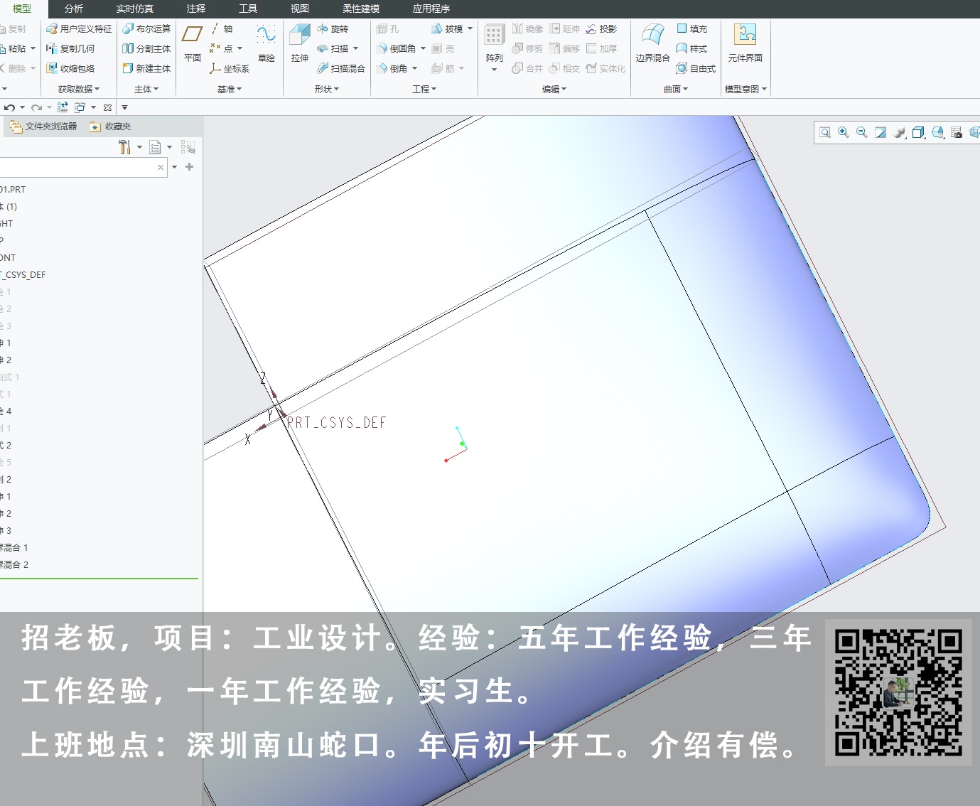Click 新建主体 (New Body)
The height and width of the screenshot is (806, 980).
pos(146,69)
